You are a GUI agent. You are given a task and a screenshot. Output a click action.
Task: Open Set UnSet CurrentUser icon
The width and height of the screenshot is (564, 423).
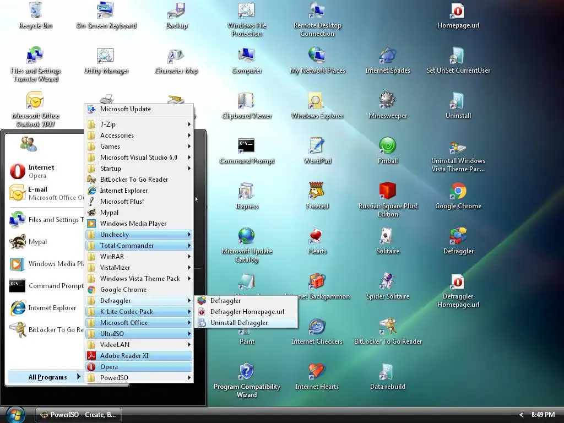[x=458, y=61]
